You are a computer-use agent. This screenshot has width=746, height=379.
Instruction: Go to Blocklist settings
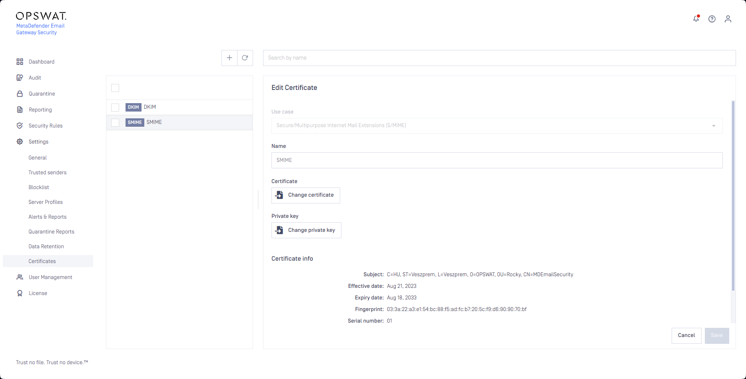click(39, 187)
